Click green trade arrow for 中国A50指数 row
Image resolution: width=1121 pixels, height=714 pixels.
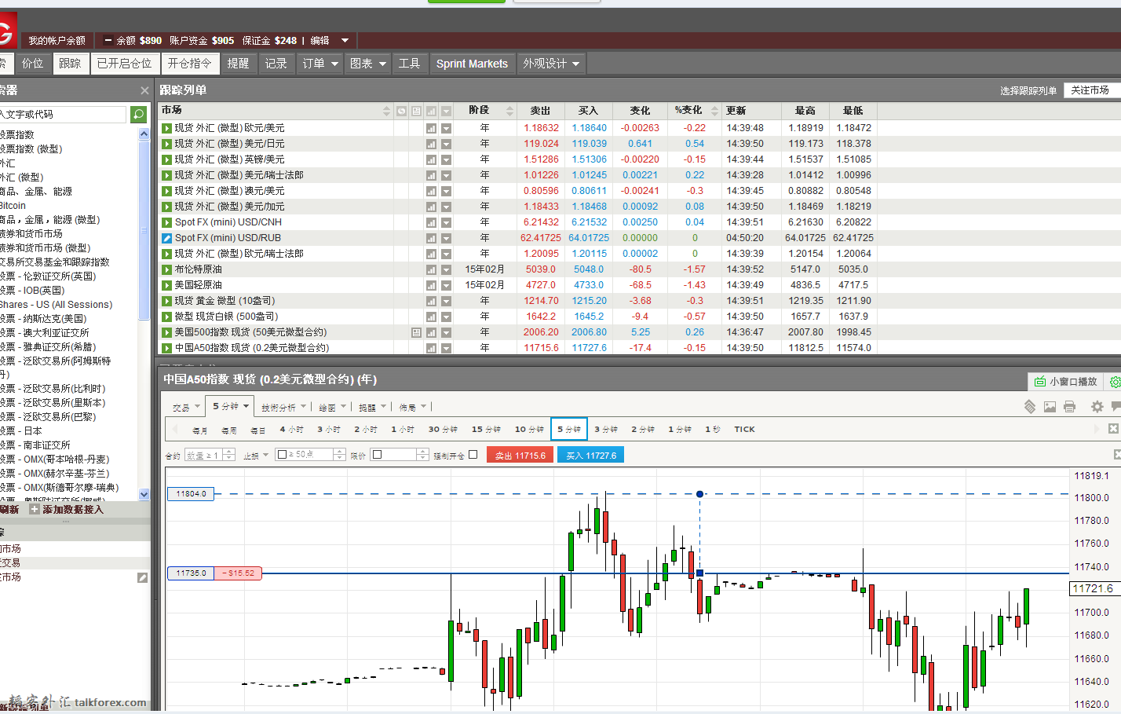click(166, 348)
